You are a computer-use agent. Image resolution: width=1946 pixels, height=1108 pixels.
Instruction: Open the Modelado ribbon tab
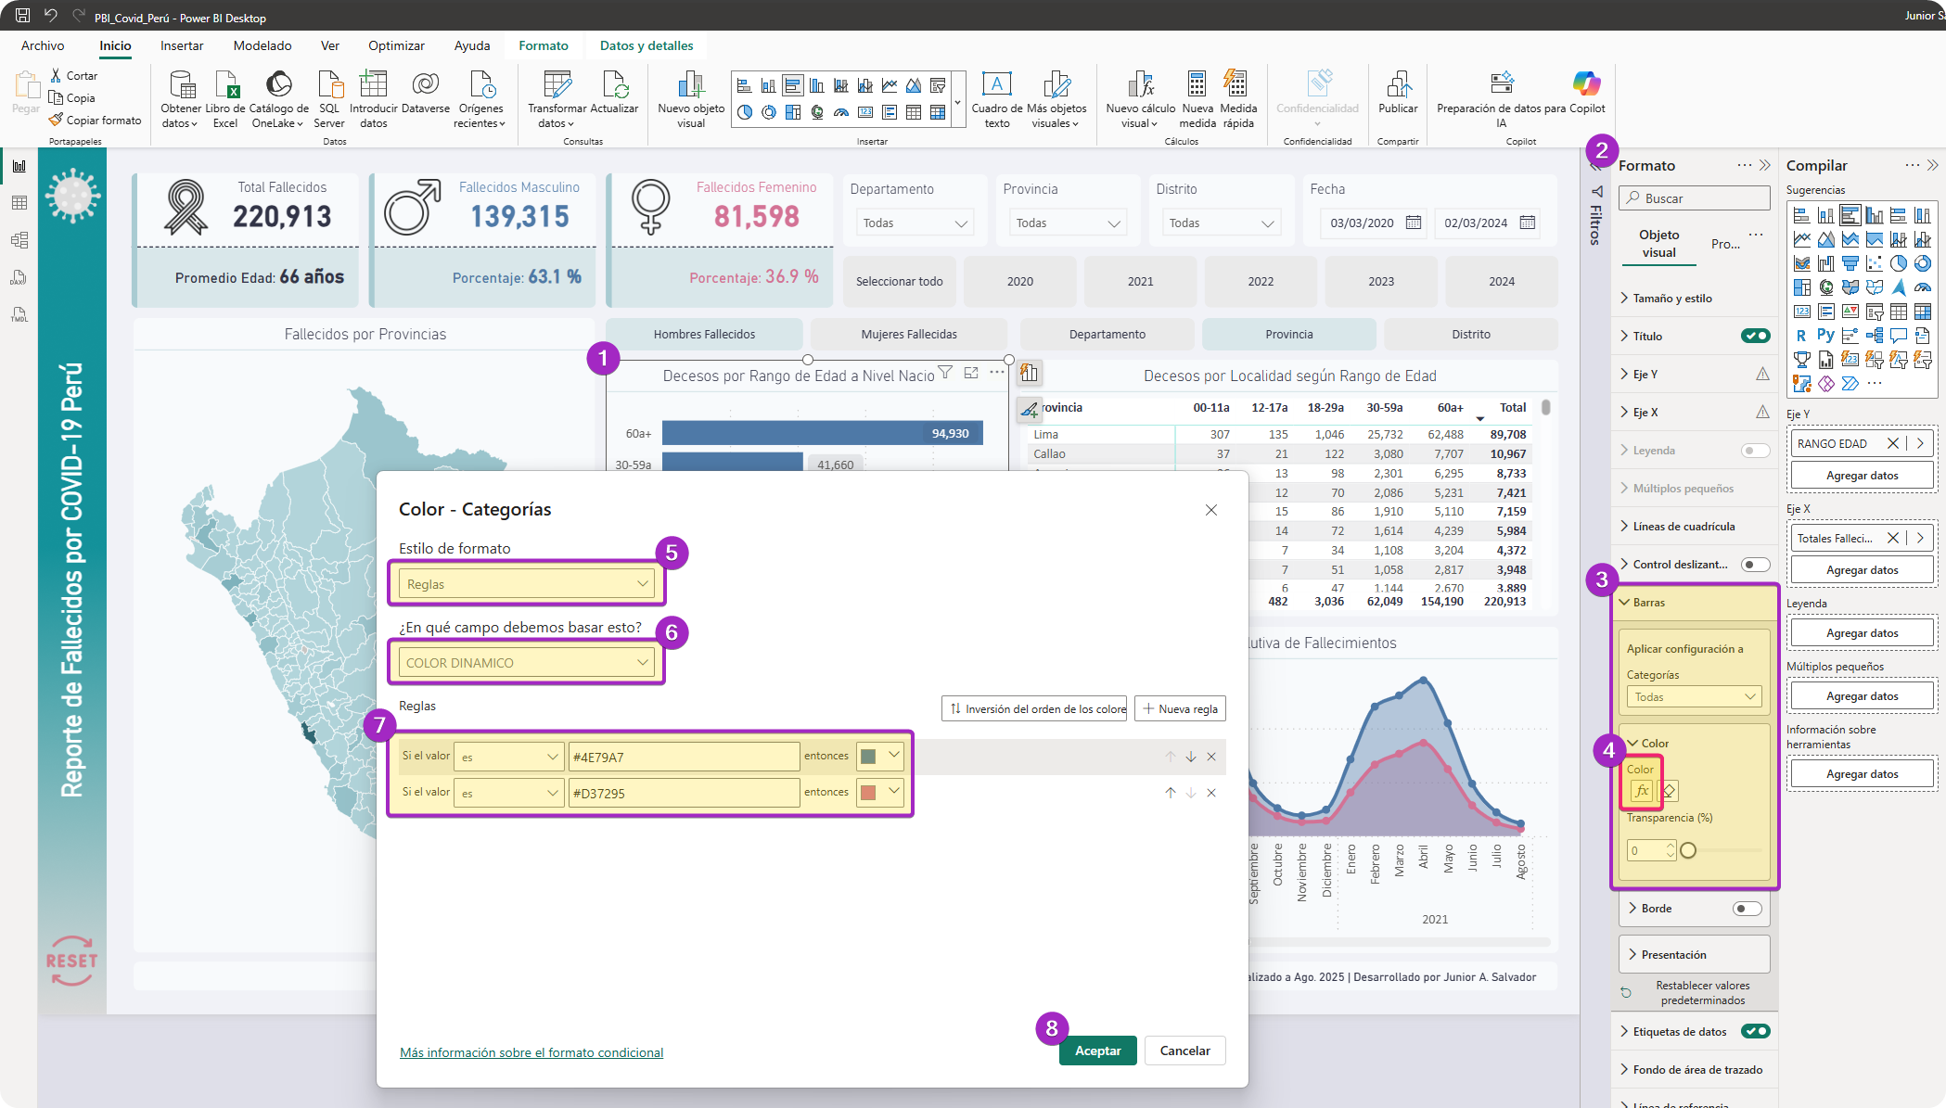tap(262, 45)
